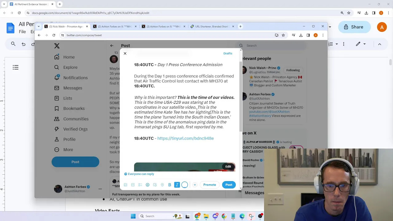Publish with the blue Post button in composer

(x=229, y=185)
